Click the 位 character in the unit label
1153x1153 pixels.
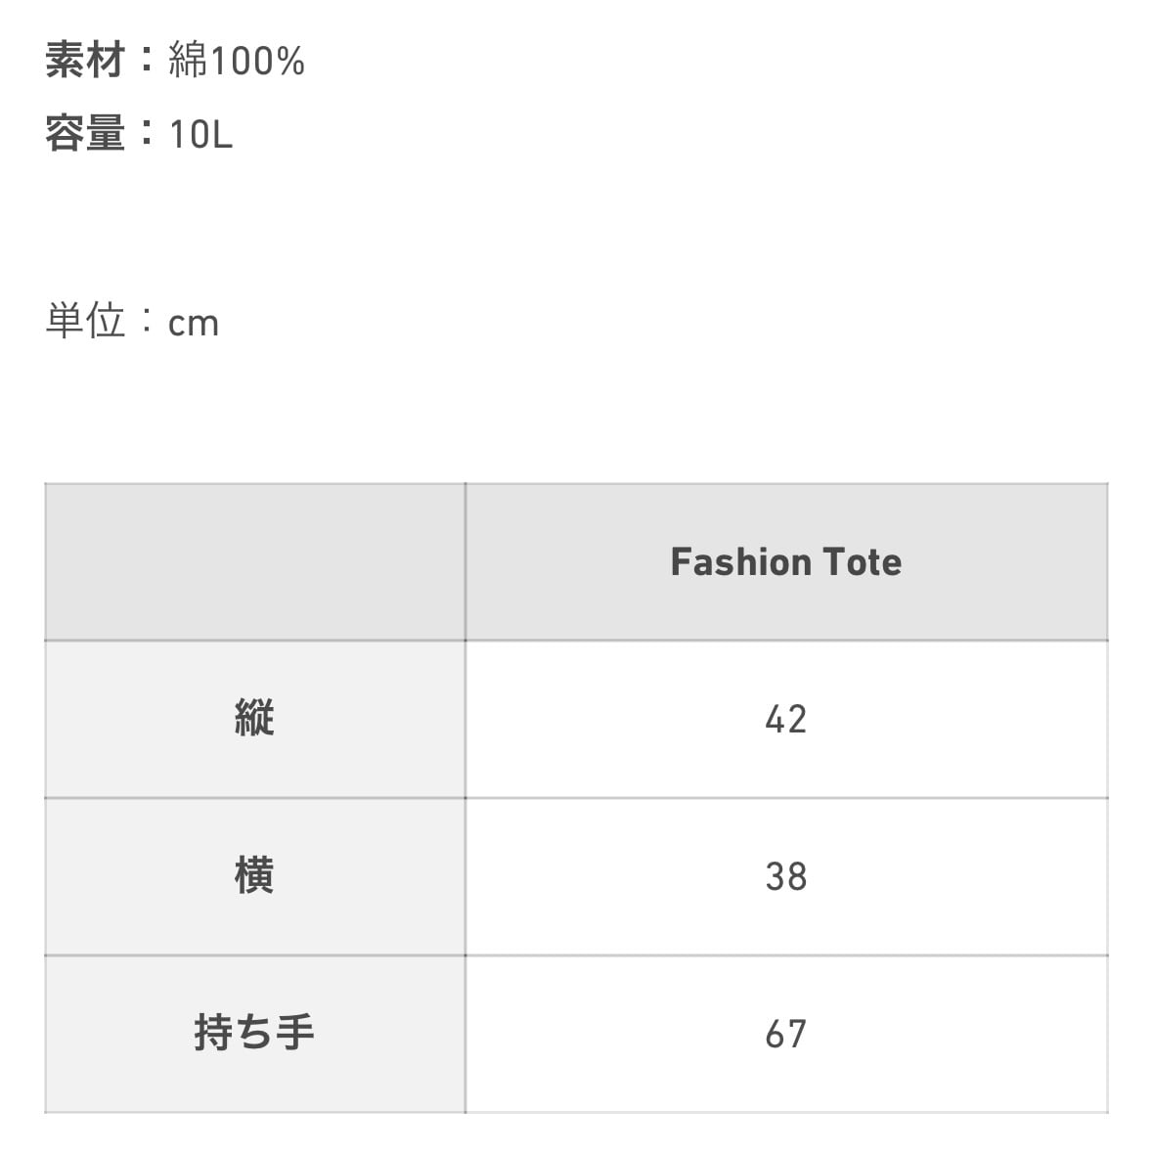(106, 321)
